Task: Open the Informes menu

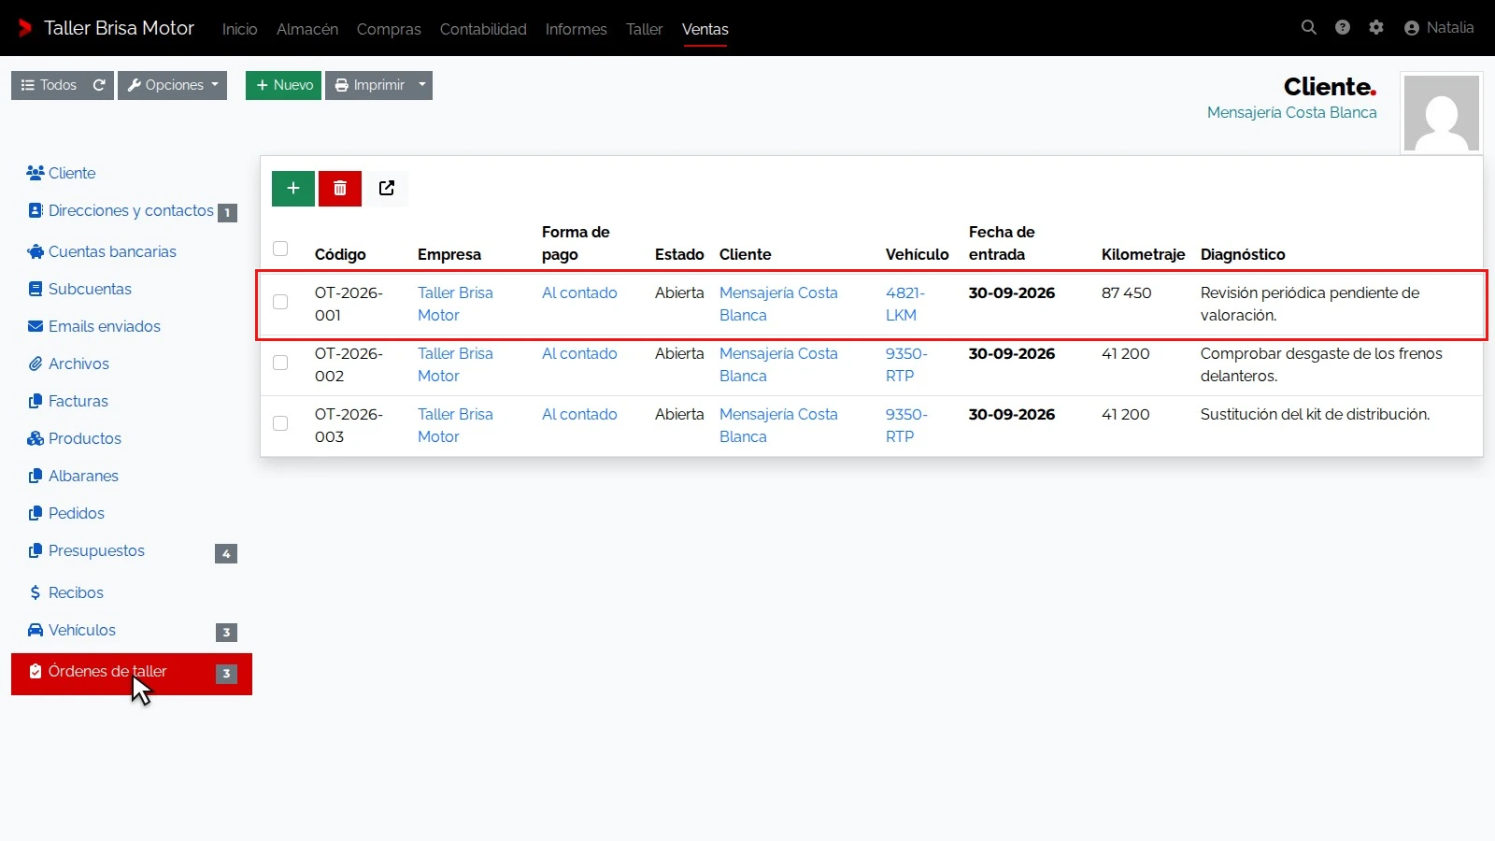Action: click(x=577, y=29)
